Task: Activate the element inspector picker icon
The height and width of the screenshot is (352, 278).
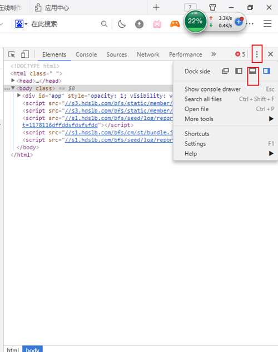Action: point(12,54)
